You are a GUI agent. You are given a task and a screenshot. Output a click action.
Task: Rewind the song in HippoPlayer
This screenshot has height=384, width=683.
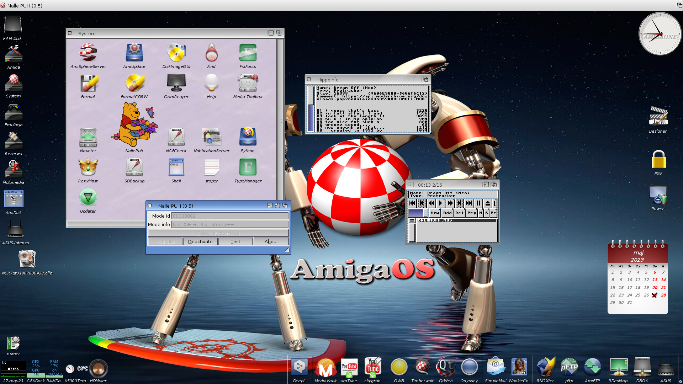431,203
